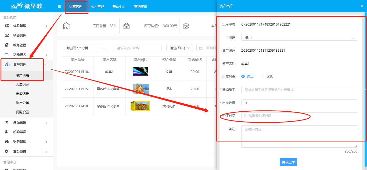
Task: Click the 教具1 laptop thumbnail image
Action: 141,72
